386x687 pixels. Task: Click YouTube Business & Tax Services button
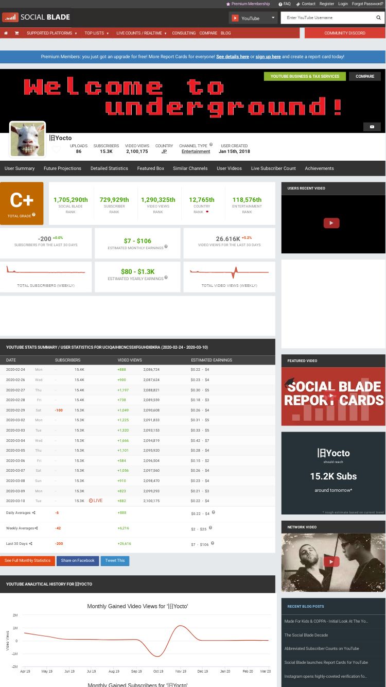coord(305,76)
